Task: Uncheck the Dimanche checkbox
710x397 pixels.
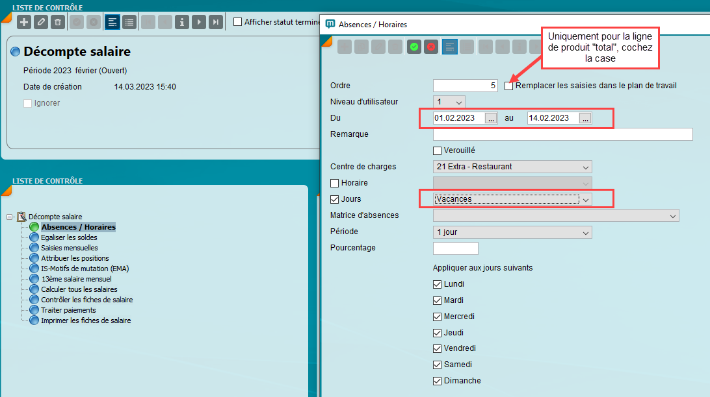Action: tap(438, 381)
